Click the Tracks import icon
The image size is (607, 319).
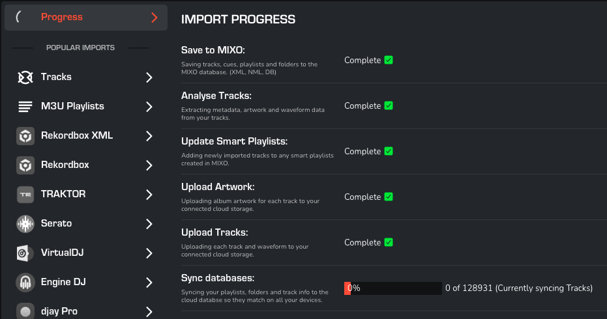(25, 77)
